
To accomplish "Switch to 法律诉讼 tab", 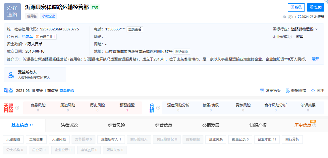I will pyautogui.click(x=70, y=125).
